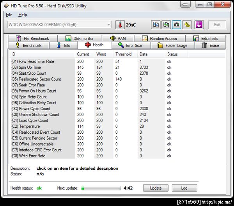Switch to the Error Scan tab
This screenshot has width=234, height=206.
[x=131, y=45]
